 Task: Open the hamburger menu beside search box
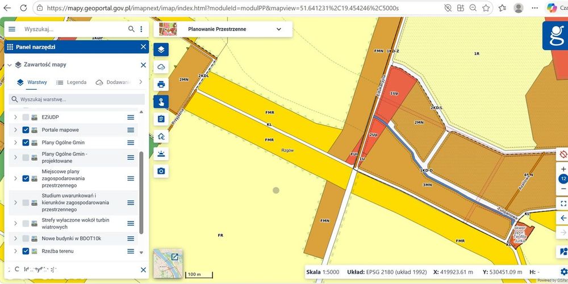[x=12, y=29]
